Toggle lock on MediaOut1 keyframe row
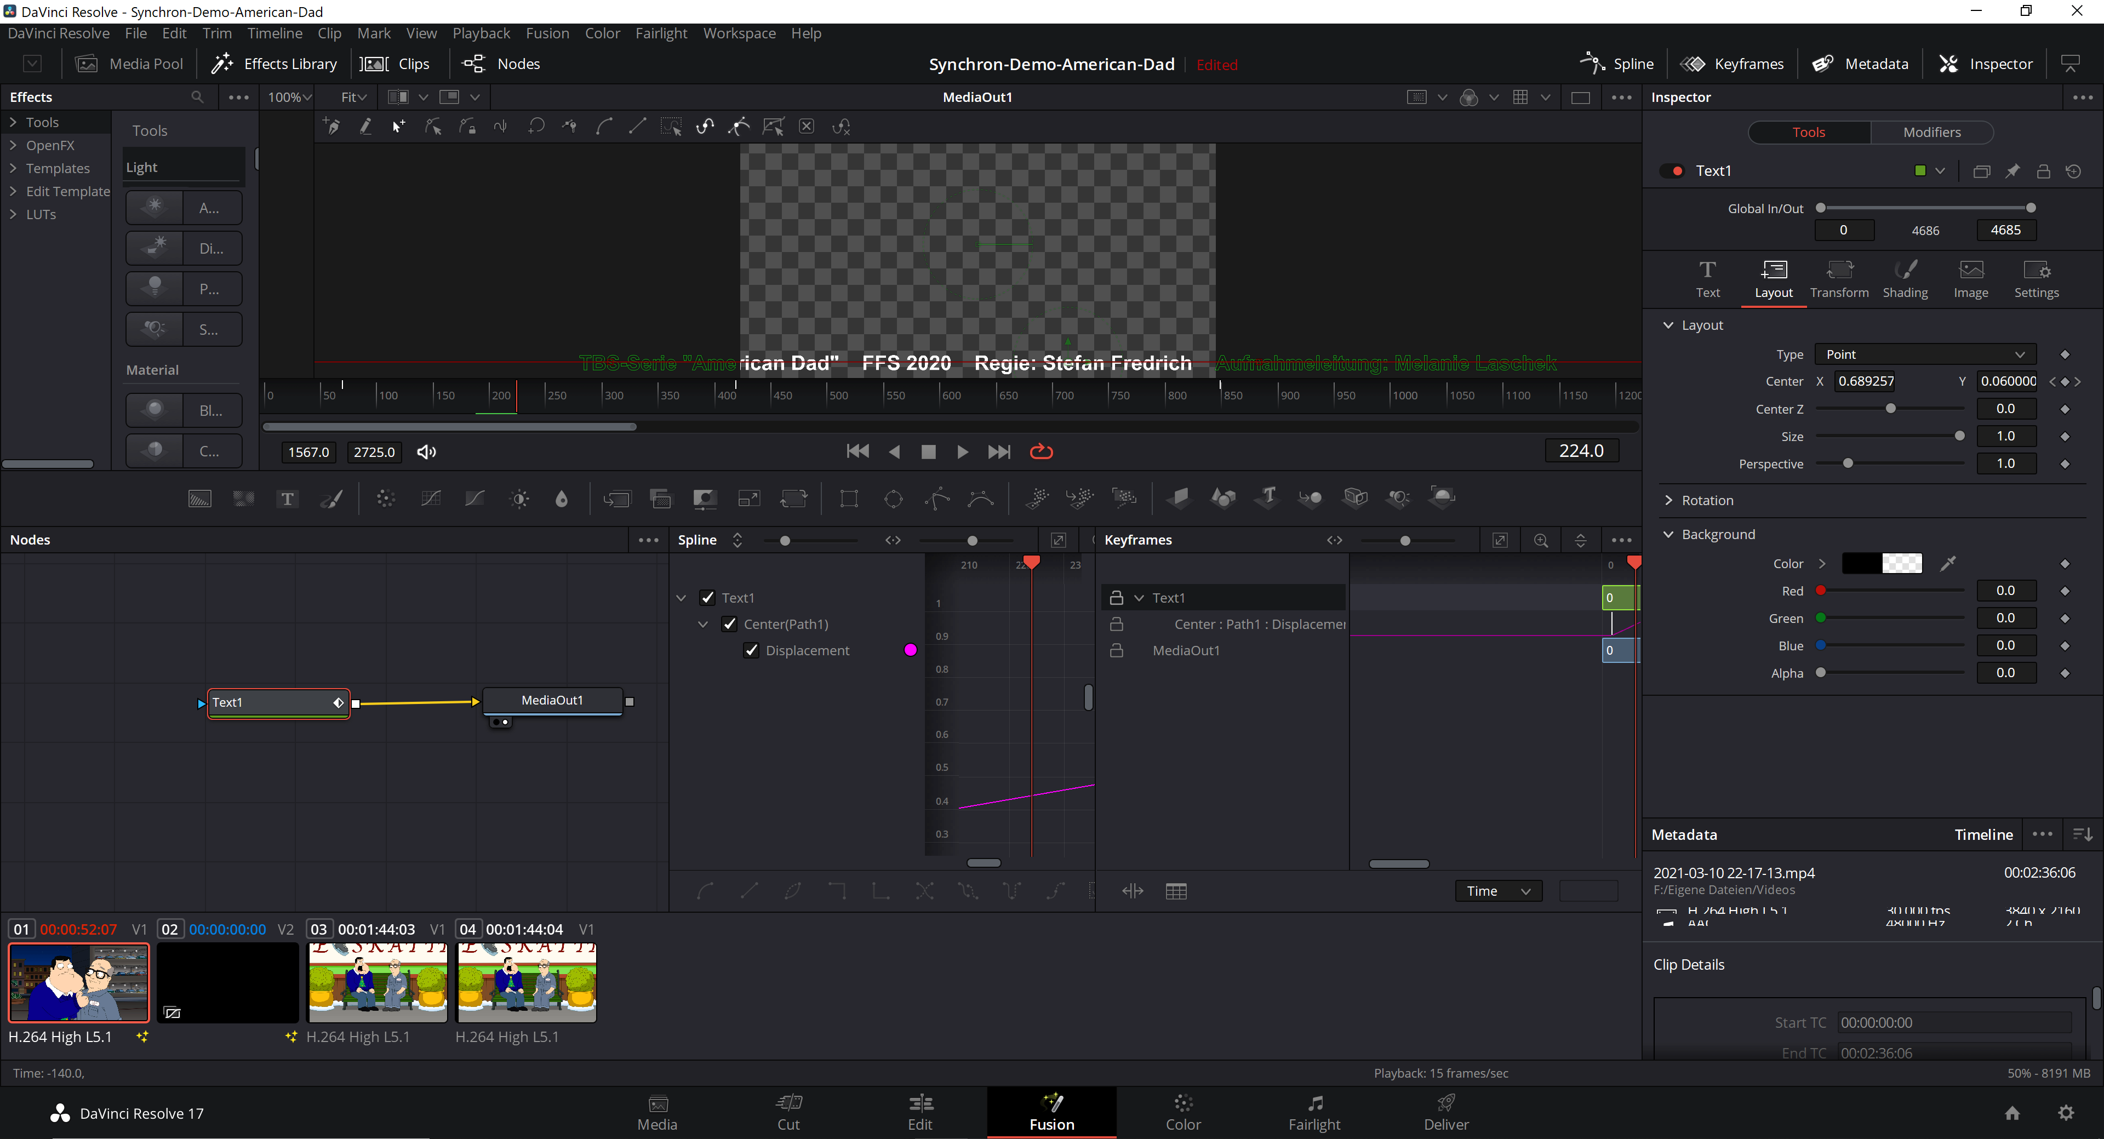Screen dimensions: 2104x1139 [1117, 650]
